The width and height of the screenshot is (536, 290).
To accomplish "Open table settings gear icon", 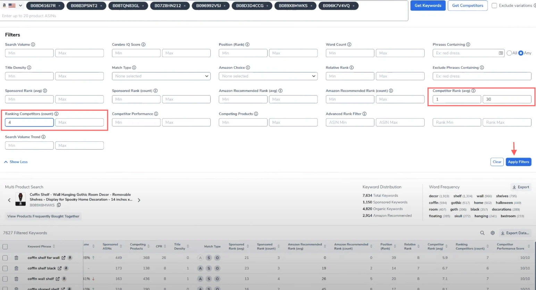I will pos(493,233).
